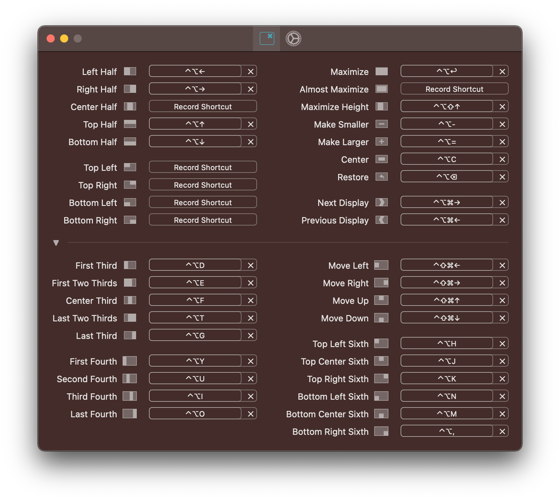Collapse the extra shortcuts disclosure triangle
This screenshot has height=501, width=560.
coord(56,243)
